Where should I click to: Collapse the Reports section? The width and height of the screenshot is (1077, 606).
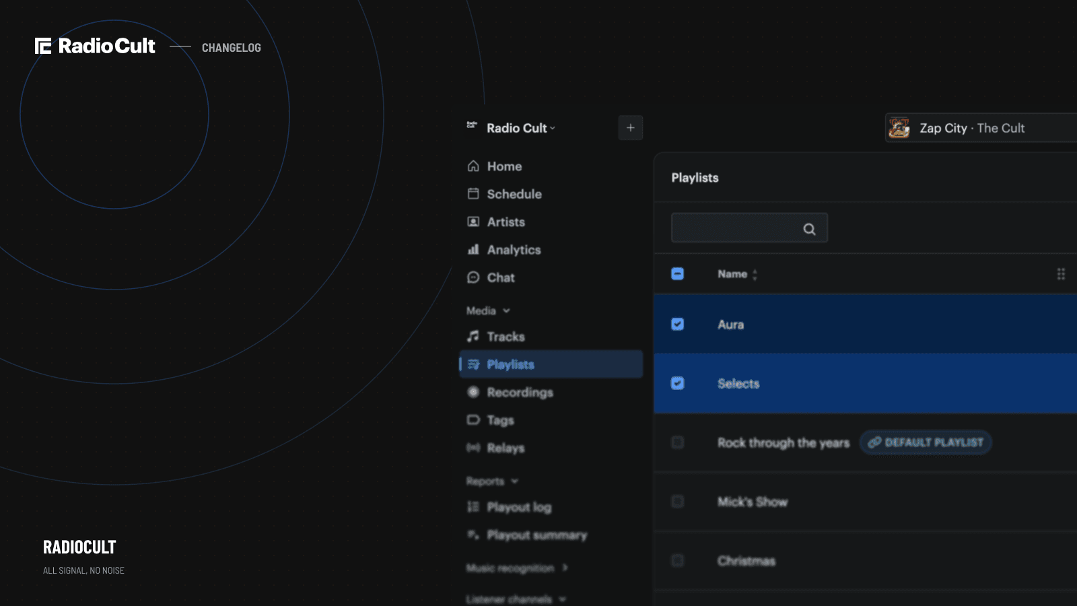coord(492,481)
